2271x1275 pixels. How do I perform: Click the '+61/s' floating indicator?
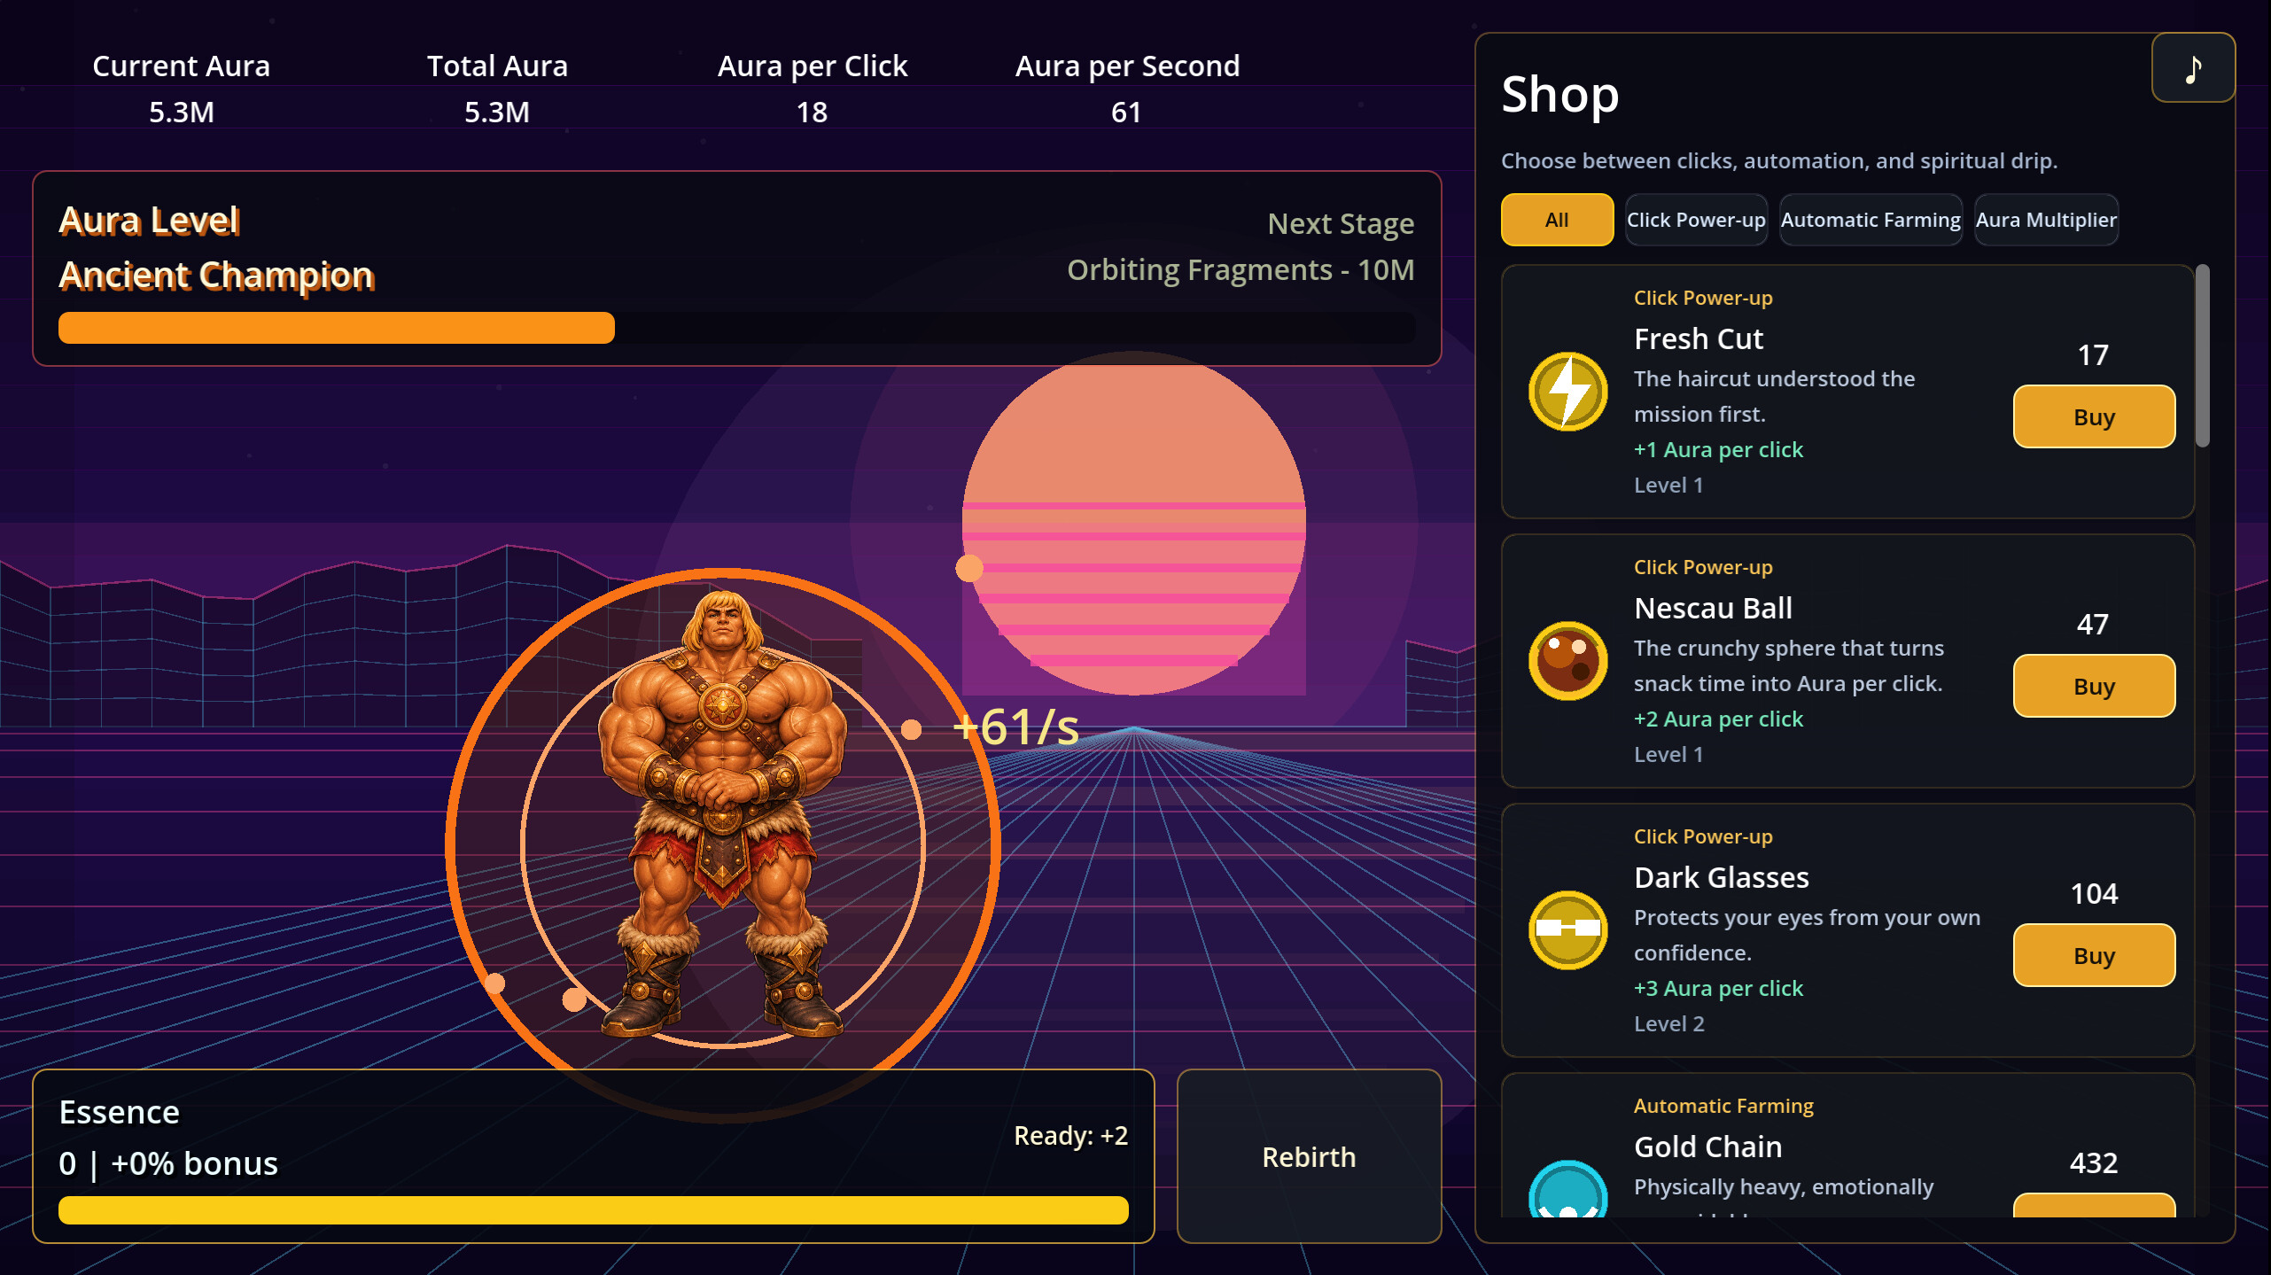[1016, 728]
